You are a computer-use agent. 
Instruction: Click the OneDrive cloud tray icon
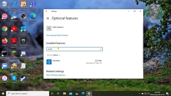142,94
